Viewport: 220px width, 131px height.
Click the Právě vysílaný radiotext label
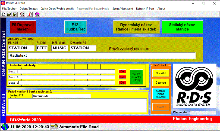click(x=129, y=49)
